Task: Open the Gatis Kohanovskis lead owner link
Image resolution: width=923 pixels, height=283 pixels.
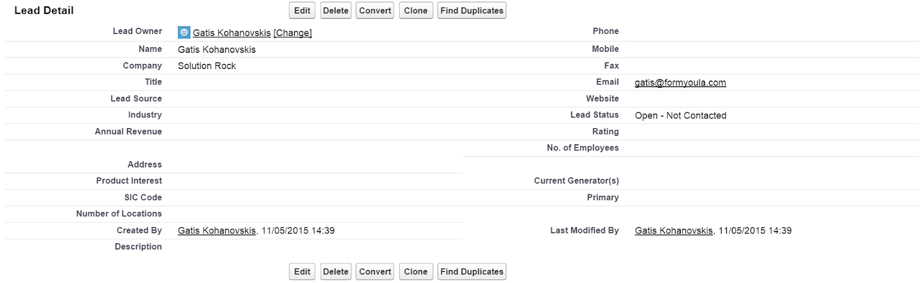Action: coord(231,33)
